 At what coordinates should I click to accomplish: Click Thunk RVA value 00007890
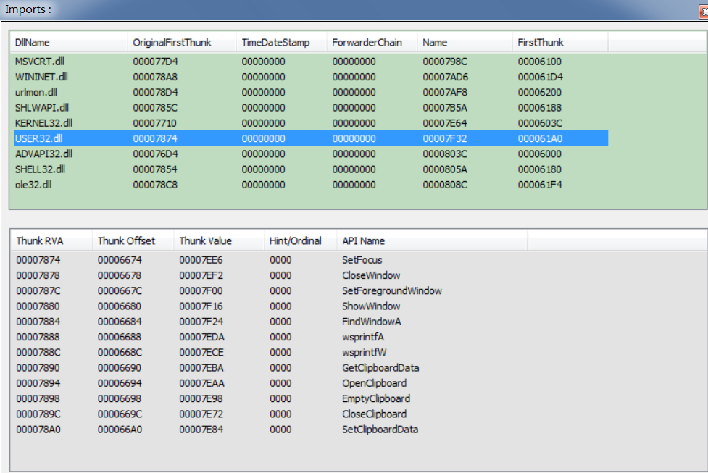point(38,368)
